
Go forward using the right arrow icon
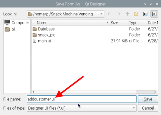click(x=118, y=14)
